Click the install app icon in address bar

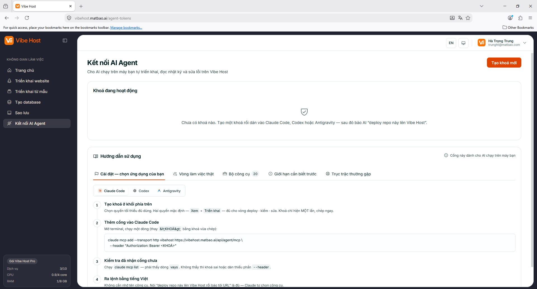[x=452, y=18]
